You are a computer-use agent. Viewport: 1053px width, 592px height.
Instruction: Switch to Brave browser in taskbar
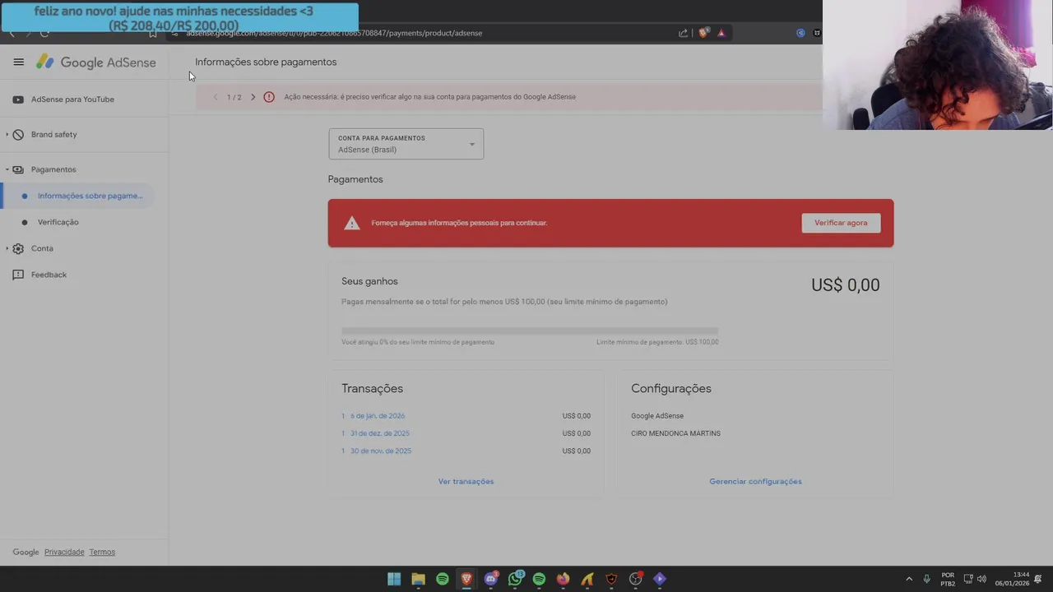point(466,579)
